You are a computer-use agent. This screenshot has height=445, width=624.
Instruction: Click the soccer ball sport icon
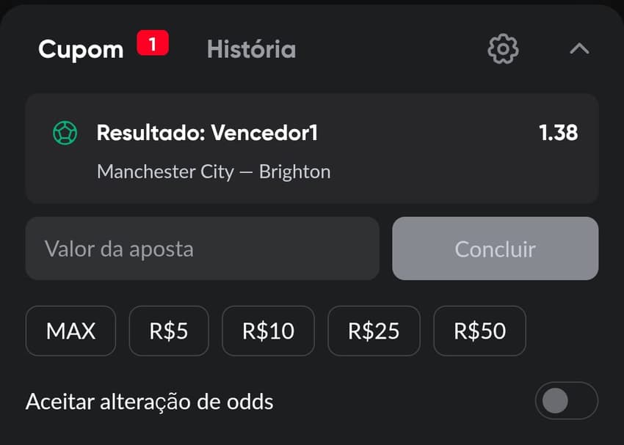pyautogui.click(x=65, y=133)
